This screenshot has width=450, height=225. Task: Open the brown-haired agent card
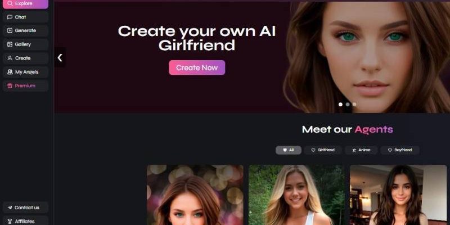click(x=195, y=195)
